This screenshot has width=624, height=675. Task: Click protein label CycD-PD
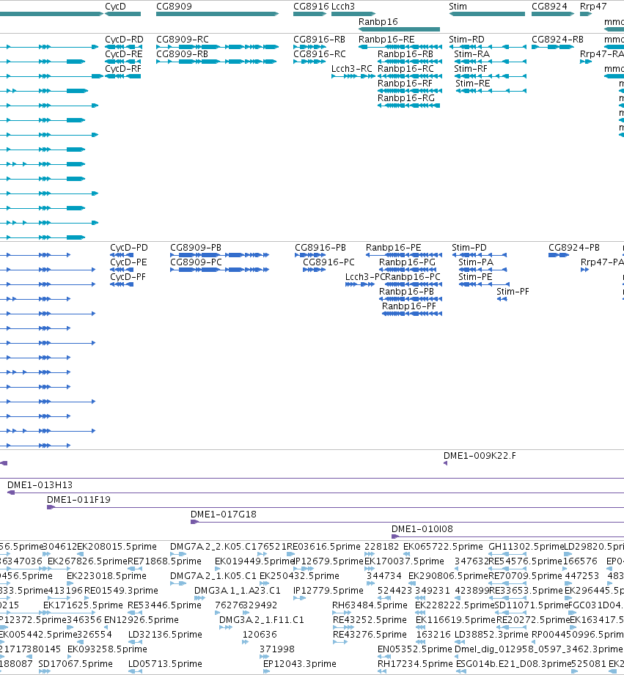pos(129,248)
